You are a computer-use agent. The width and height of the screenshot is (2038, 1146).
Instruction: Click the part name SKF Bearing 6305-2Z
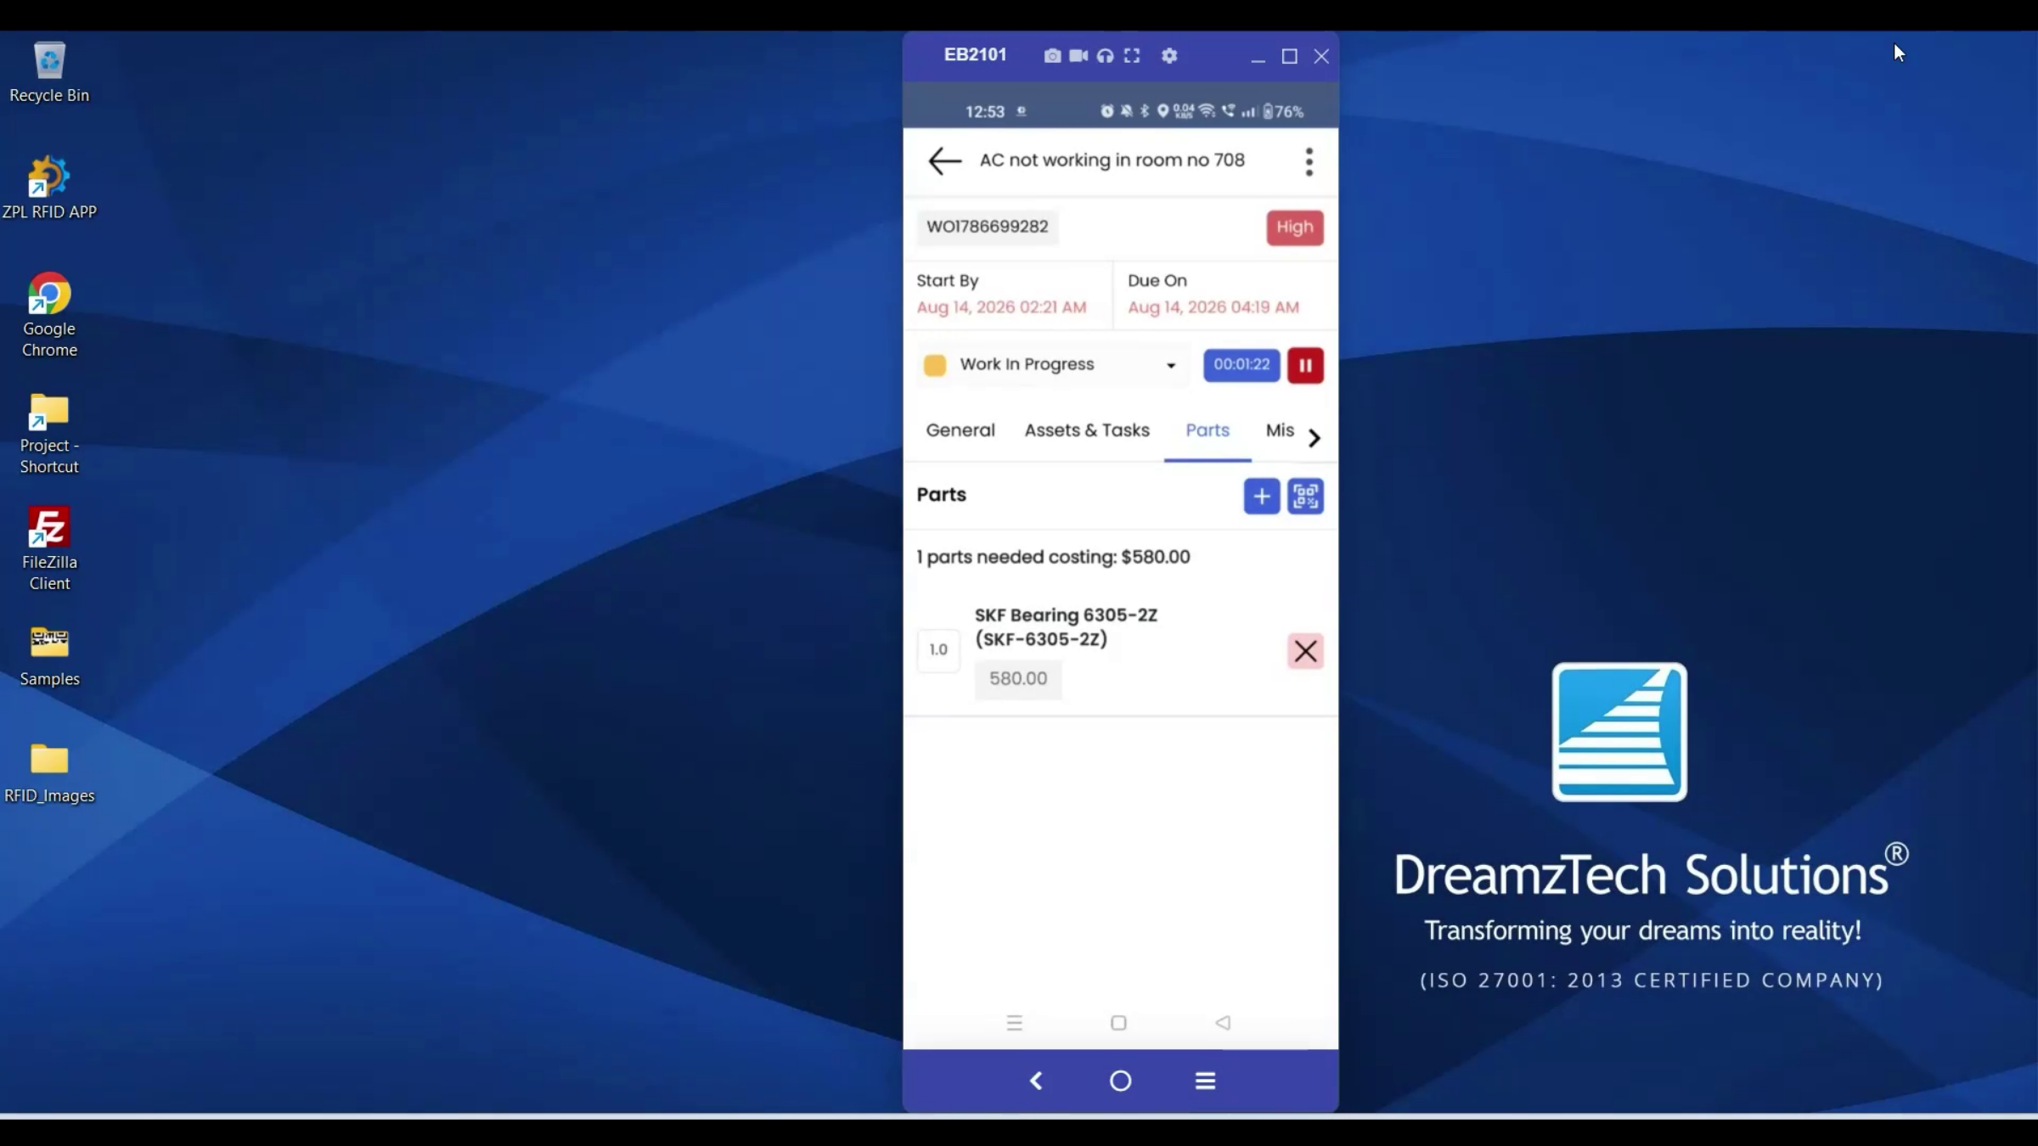[1066, 615]
